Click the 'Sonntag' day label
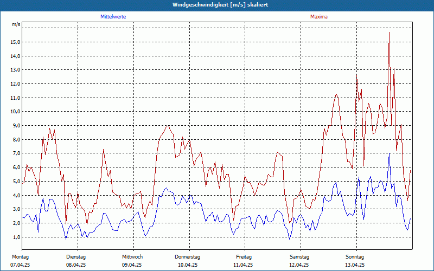 [x=355, y=257]
